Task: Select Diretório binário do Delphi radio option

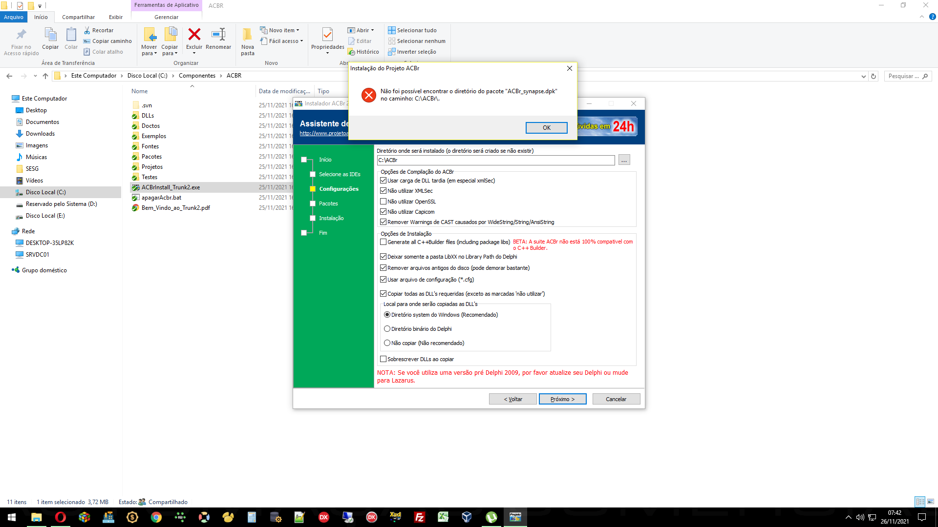Action: (x=387, y=329)
